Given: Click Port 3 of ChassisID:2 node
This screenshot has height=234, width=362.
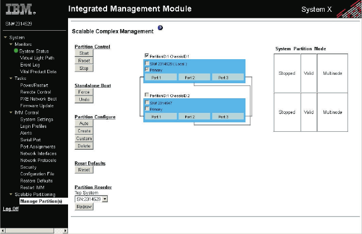Looking at the screenshot, I should [228, 117].
